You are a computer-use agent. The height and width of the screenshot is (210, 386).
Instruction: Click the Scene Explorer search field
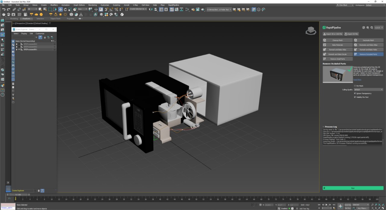pyautogui.click(x=23, y=37)
